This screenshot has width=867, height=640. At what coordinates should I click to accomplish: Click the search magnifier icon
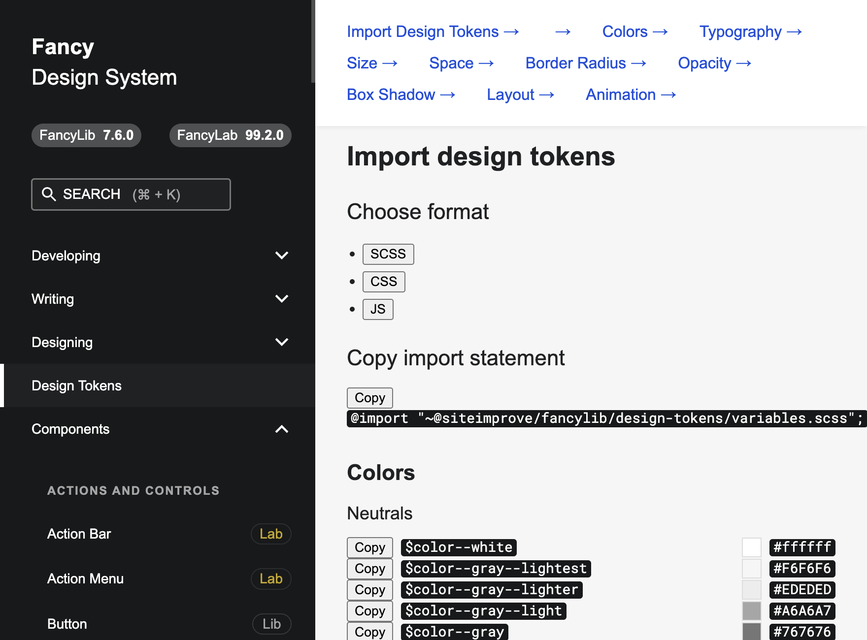(x=48, y=194)
